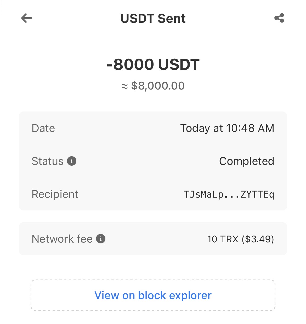This screenshot has height=324, width=306.
Task: Select the recipient address TJsMaLp...ZYTTEq
Action: 229,194
